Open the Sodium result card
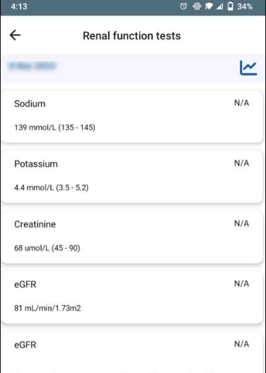 [x=132, y=117]
